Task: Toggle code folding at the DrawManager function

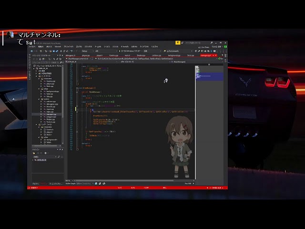Action: pos(77,88)
